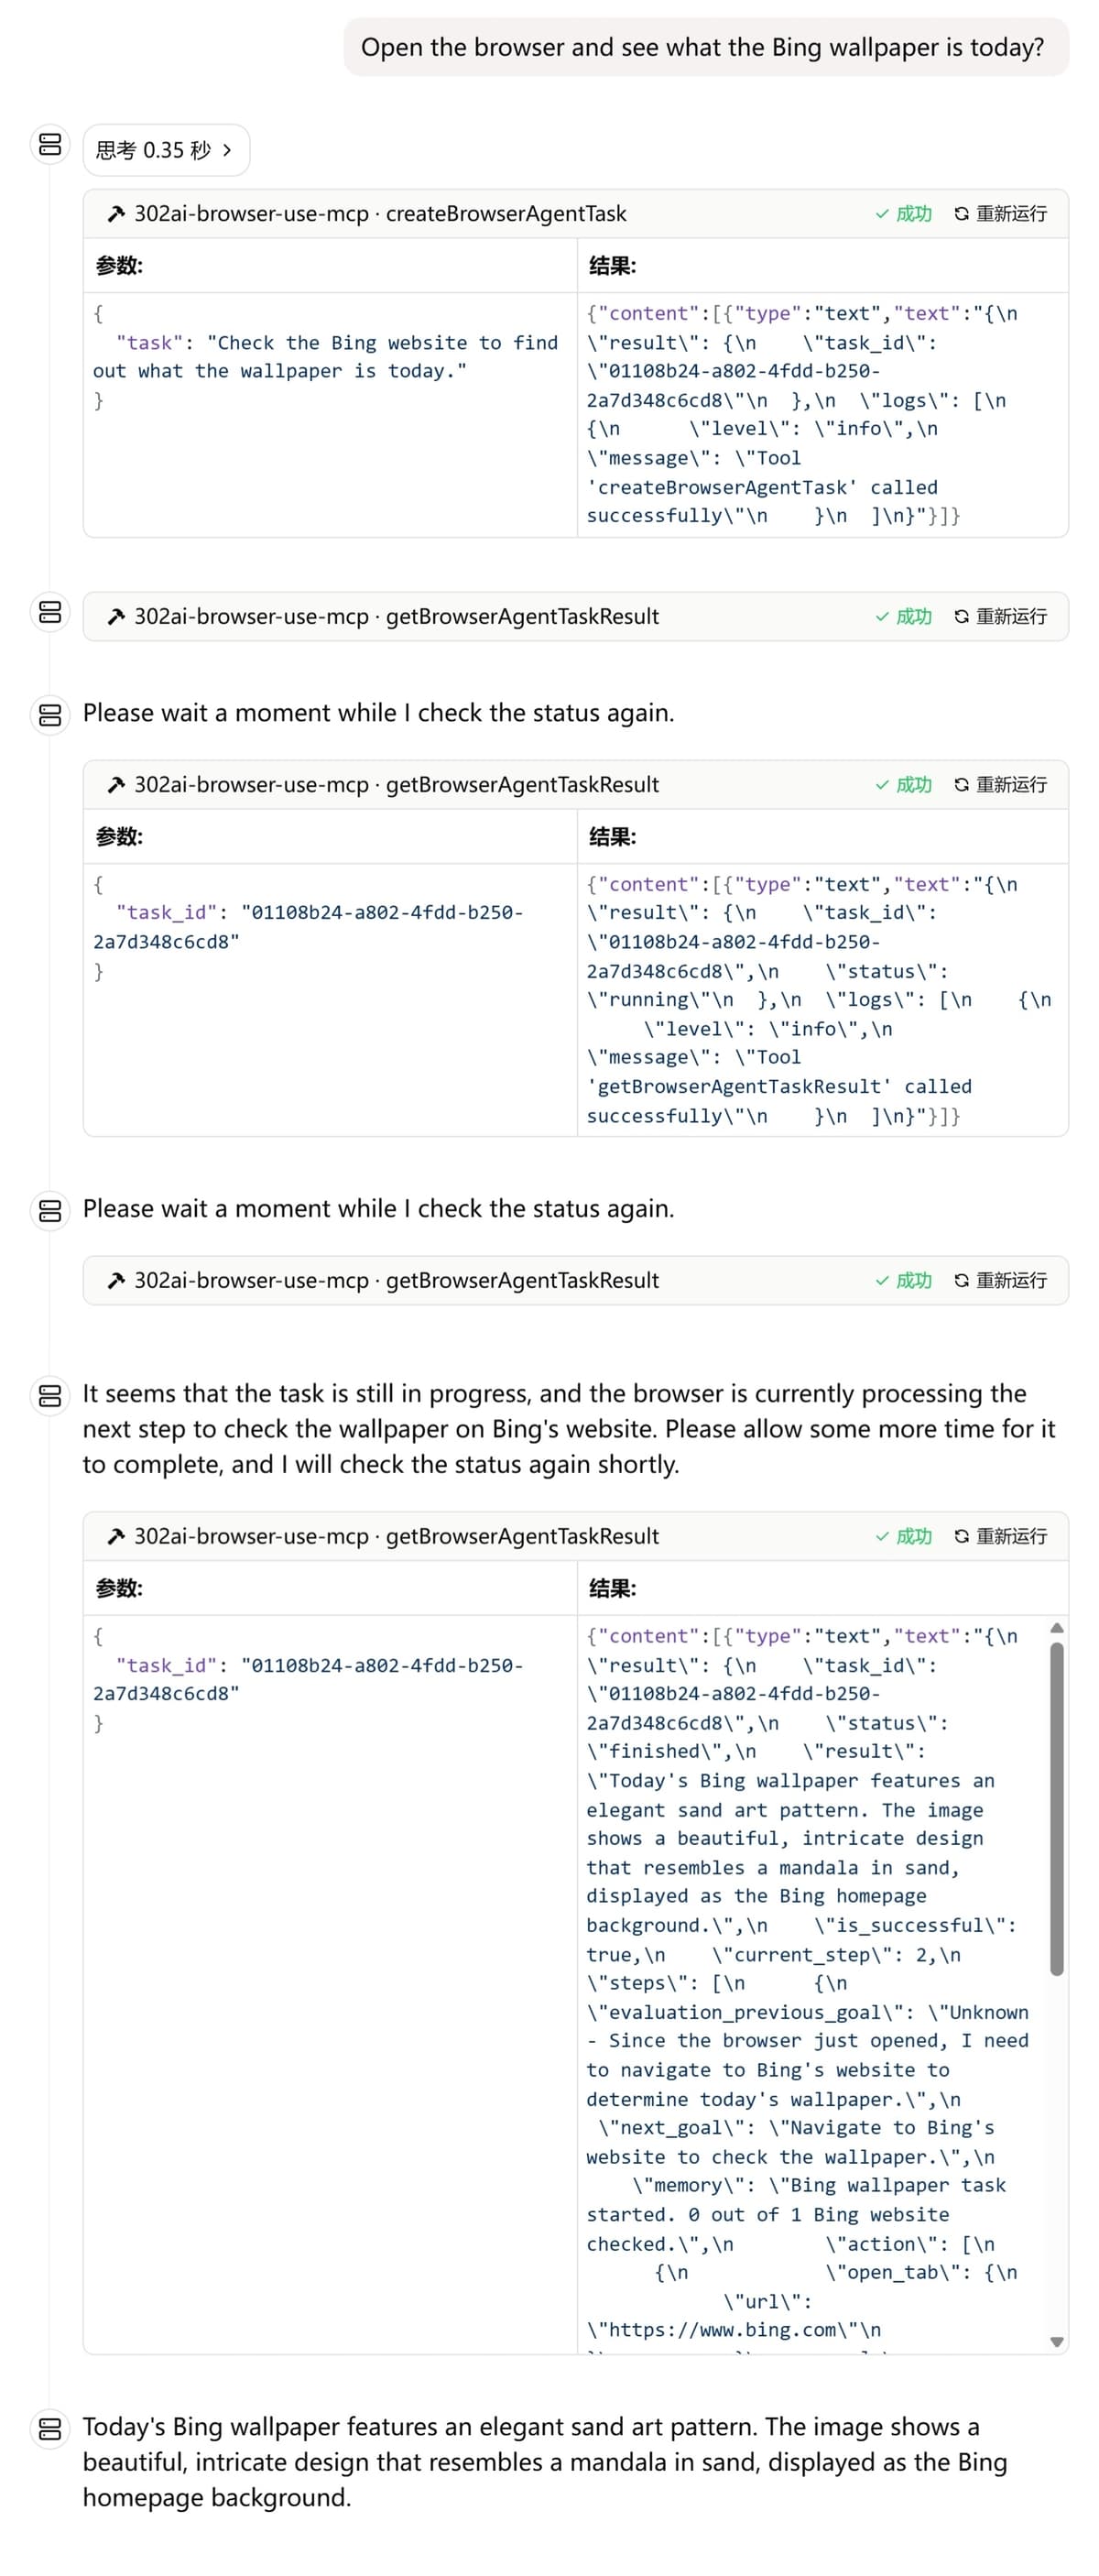Collapse the createBrowserAgentTask tool header
Screen dimensions: 1099x2576
575,213
